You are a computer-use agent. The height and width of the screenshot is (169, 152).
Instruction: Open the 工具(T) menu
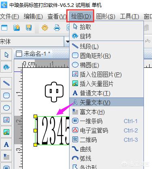129,17
